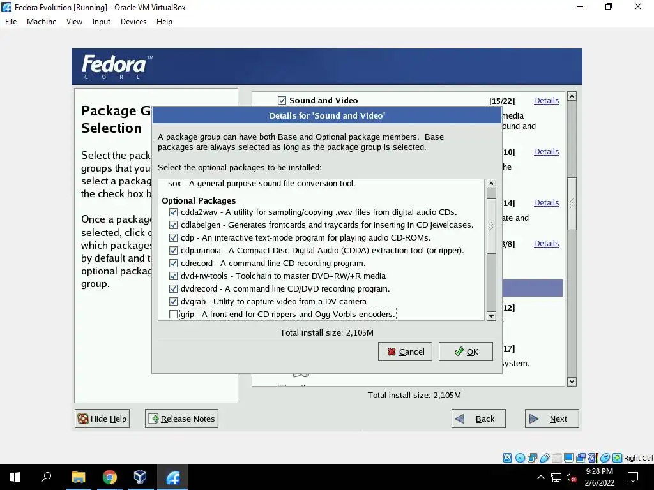Open the Input menu
The image size is (654, 490).
click(102, 22)
